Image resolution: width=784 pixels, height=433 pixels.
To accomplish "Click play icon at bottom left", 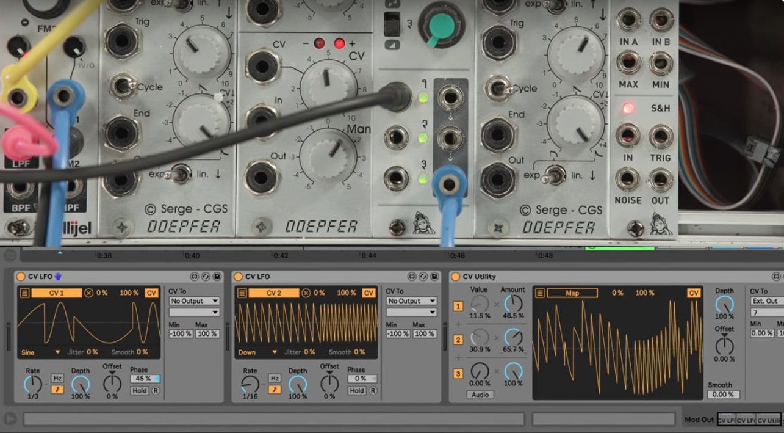I will [x=10, y=419].
